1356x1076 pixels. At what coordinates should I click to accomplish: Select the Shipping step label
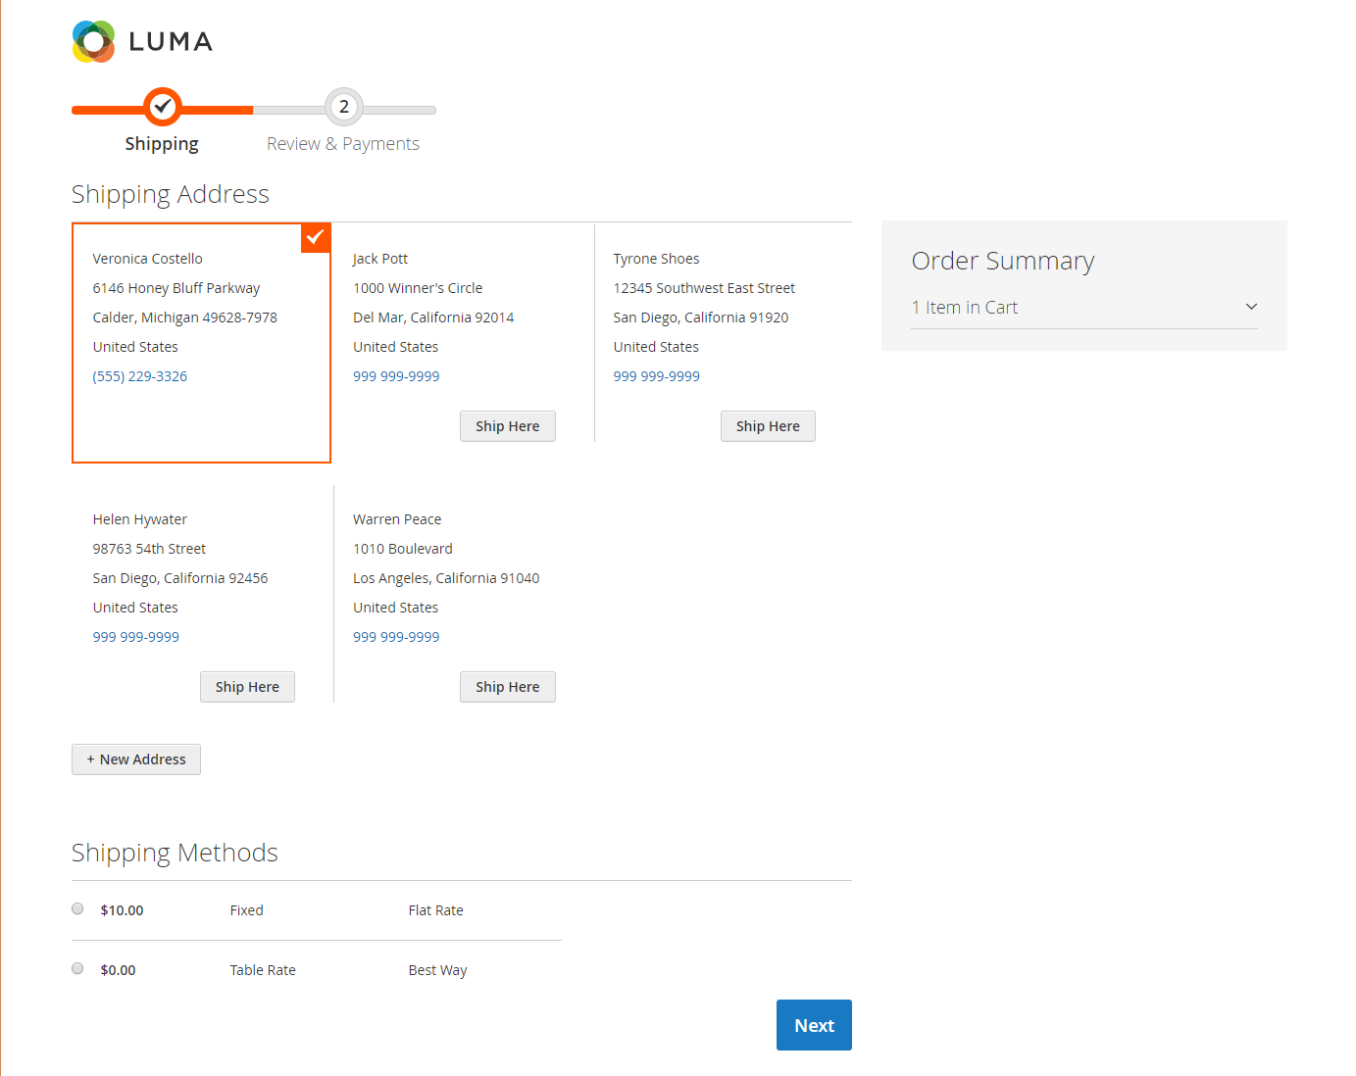tap(162, 144)
